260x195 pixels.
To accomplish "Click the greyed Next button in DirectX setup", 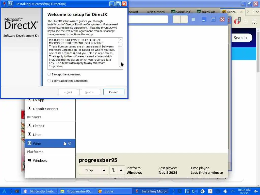I will (90, 92).
